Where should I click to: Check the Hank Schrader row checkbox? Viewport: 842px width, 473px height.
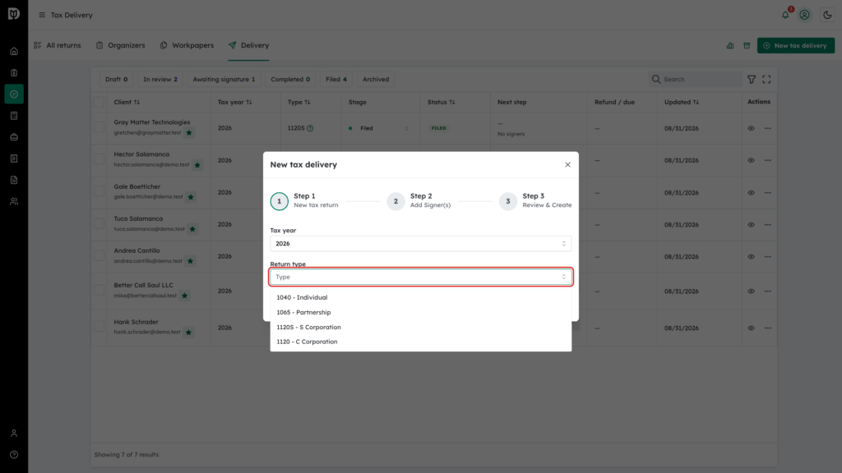(99, 327)
